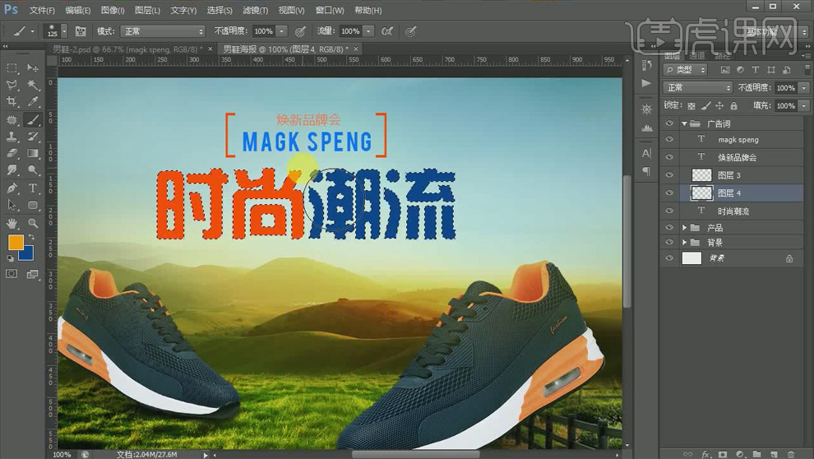Open the 滤镜(T) menu
This screenshot has width=814, height=459.
(256, 11)
